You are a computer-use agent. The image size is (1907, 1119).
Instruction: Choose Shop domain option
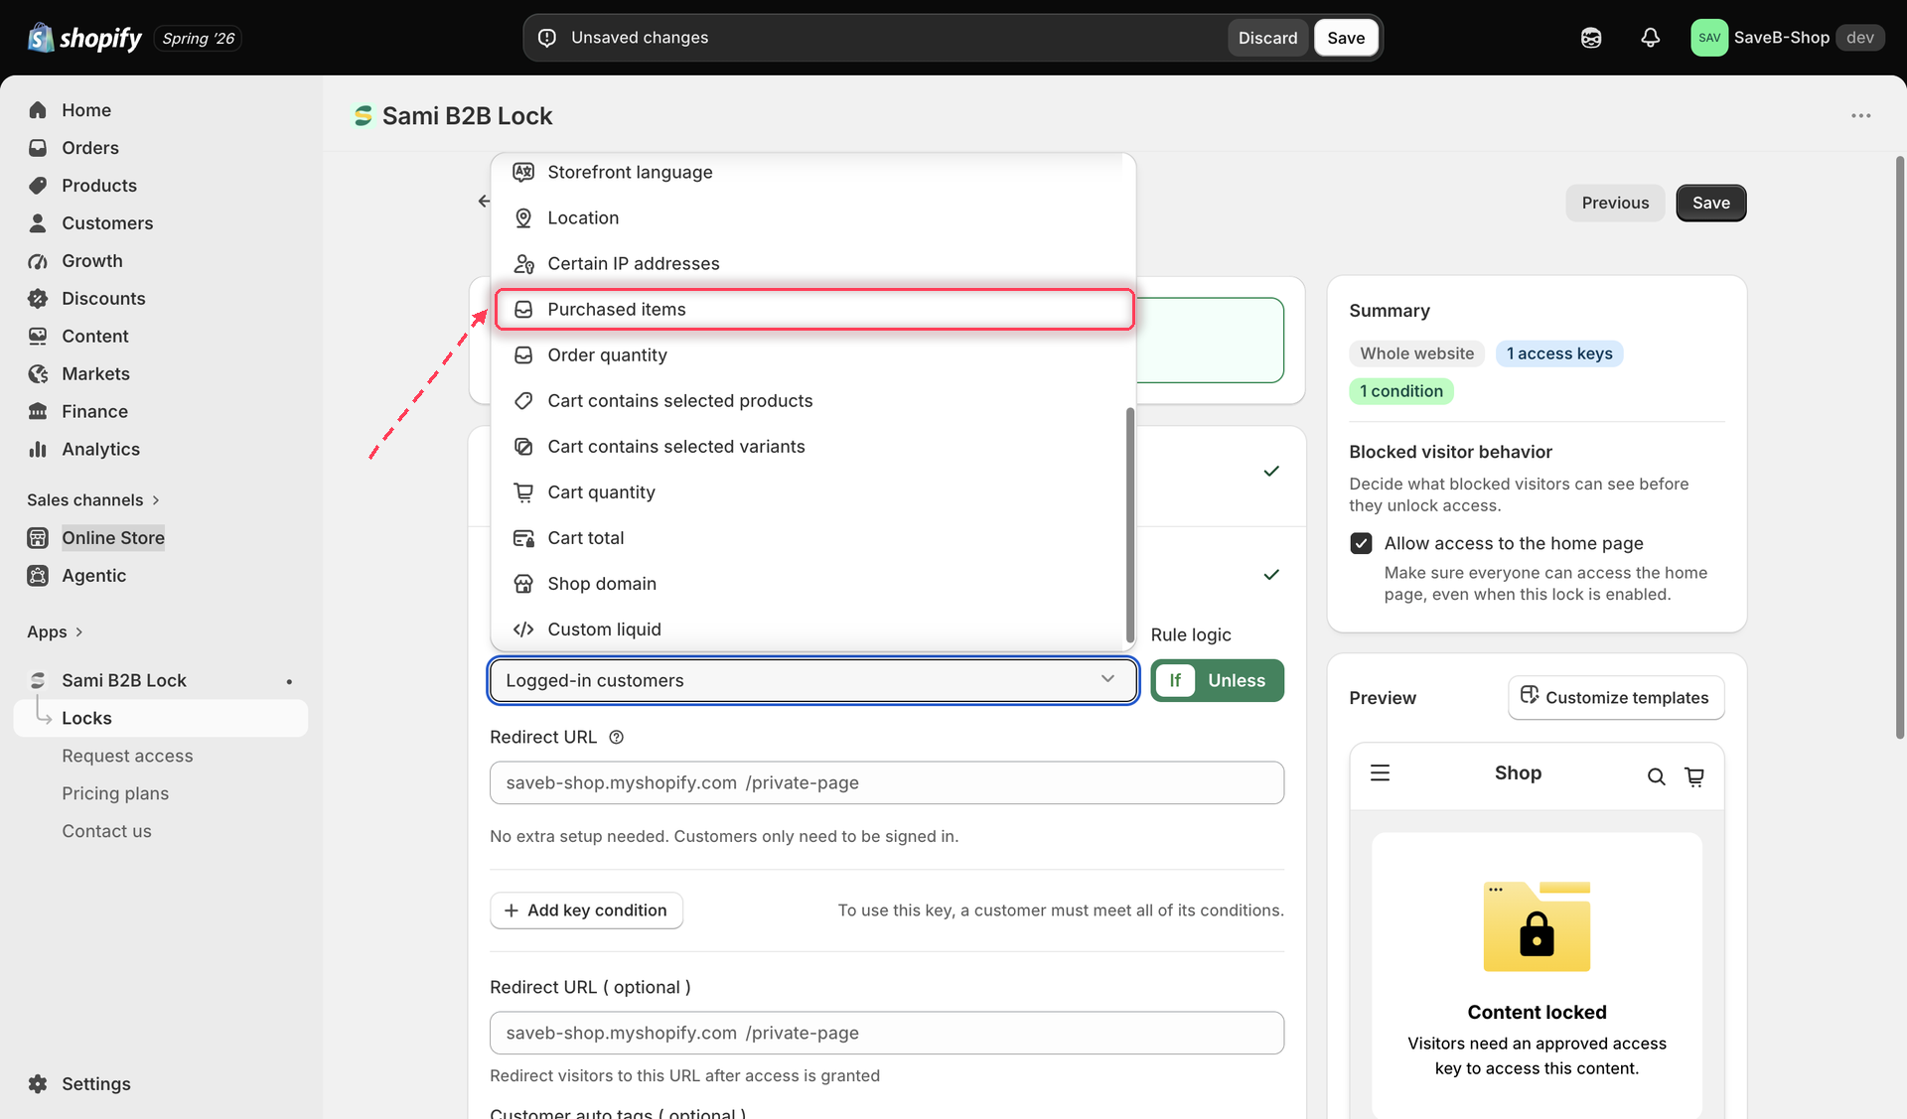point(813,584)
